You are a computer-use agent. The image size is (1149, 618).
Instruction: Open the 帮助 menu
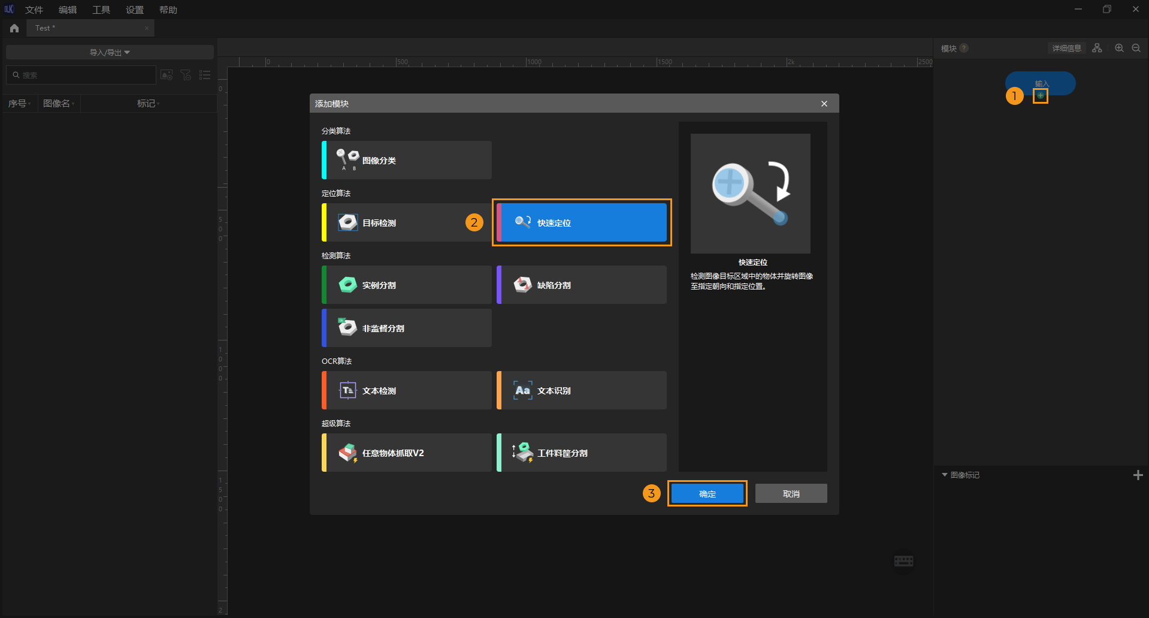tap(168, 10)
